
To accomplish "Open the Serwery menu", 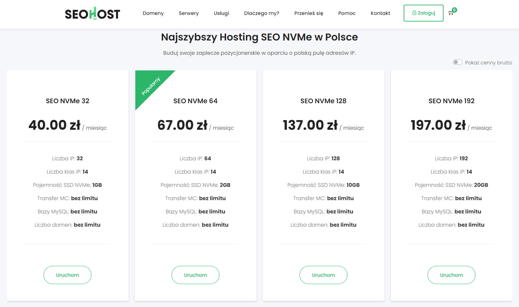I will tap(189, 13).
